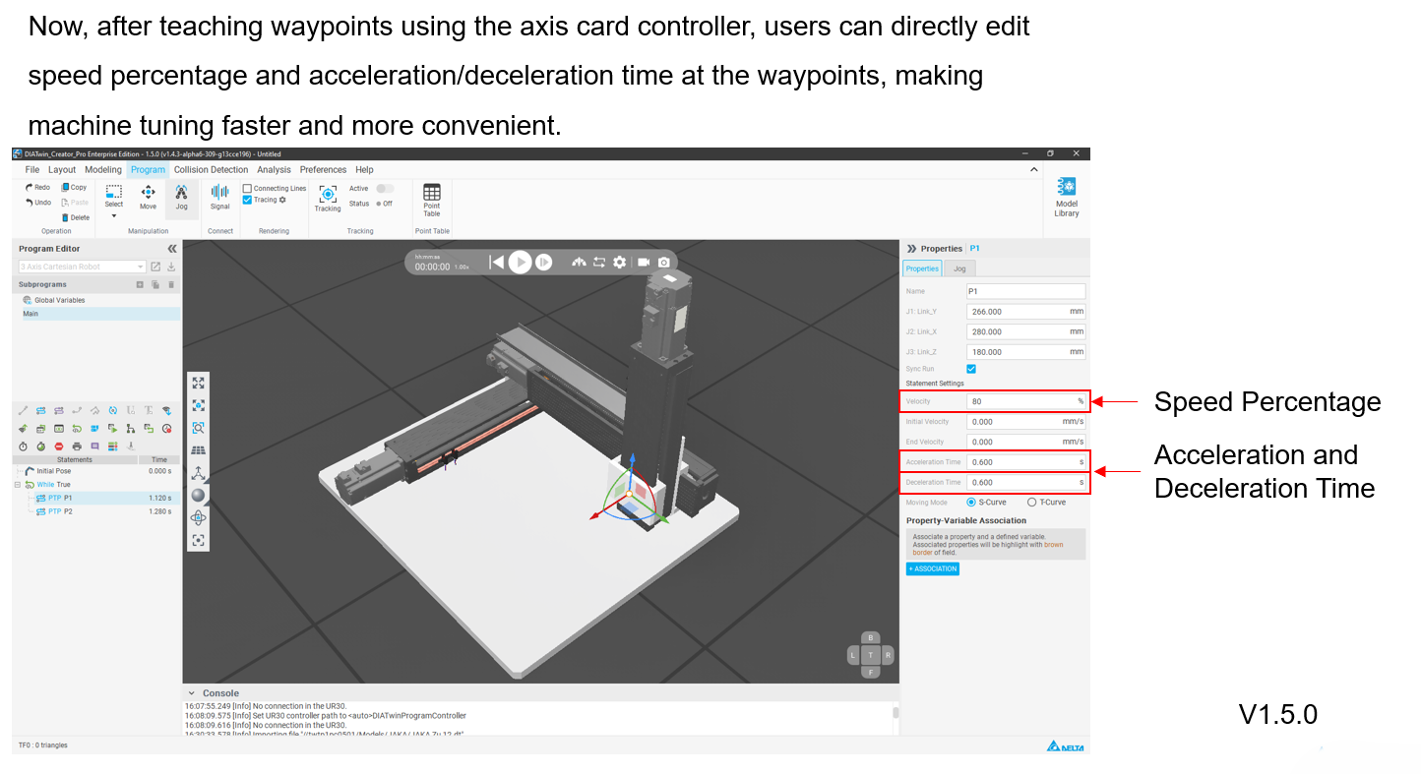Open the Collision Detection tab
This screenshot has height=774, width=1421.
coord(212,170)
